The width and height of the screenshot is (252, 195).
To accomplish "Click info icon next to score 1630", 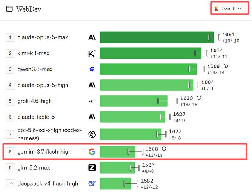I will tap(199, 98).
